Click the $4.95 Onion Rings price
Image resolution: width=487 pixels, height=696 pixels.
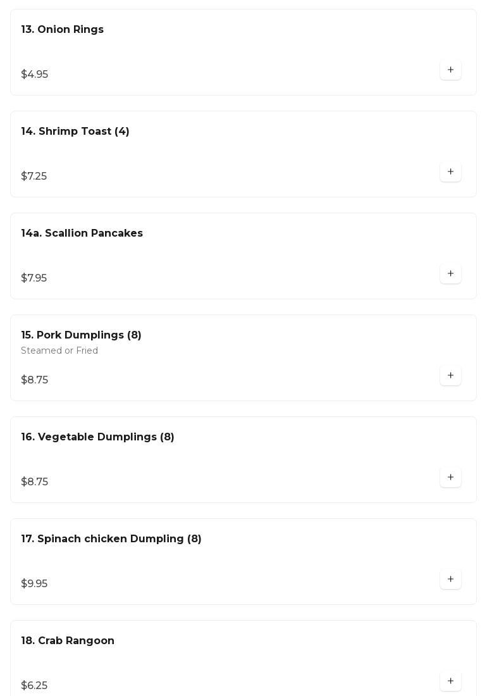pos(34,75)
